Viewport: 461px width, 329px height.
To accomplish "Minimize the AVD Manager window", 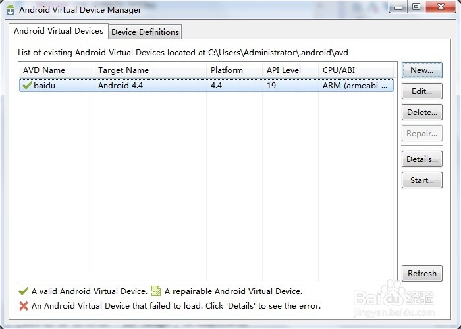I will (398, 7).
